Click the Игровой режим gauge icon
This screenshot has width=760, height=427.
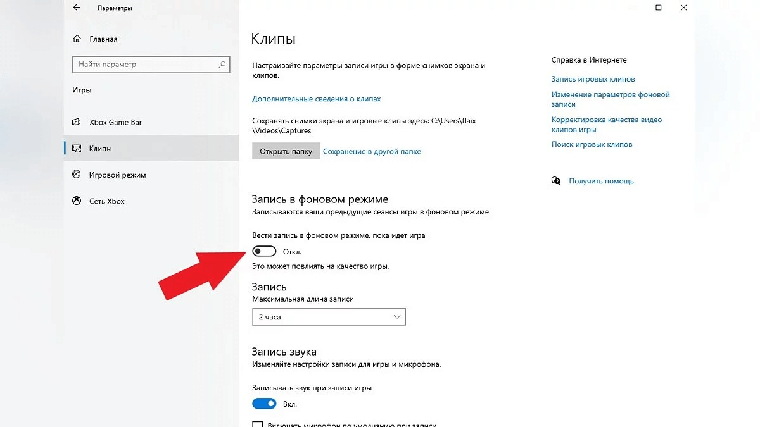(x=77, y=175)
